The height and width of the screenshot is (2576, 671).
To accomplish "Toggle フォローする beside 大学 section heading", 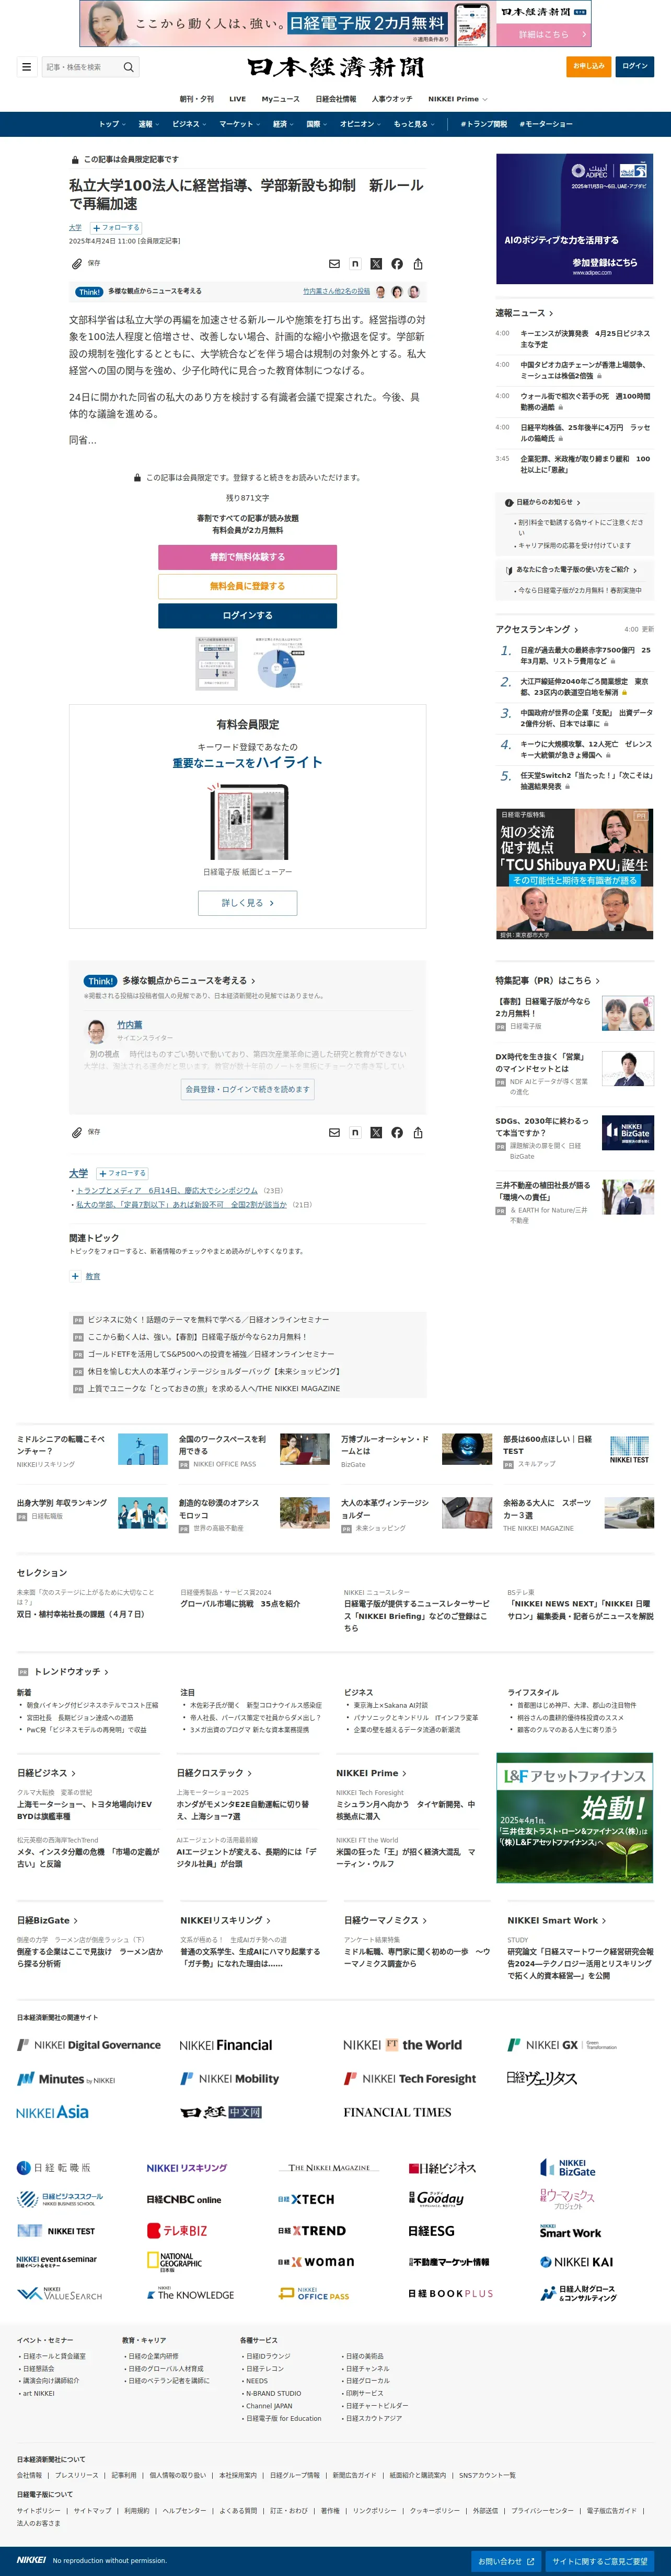I will [122, 1173].
